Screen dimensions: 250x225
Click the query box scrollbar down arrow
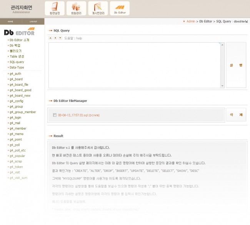pyautogui.click(x=222, y=86)
